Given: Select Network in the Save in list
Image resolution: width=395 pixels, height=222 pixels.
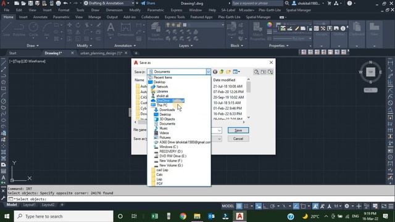Looking at the screenshot, I should pyautogui.click(x=162, y=86).
